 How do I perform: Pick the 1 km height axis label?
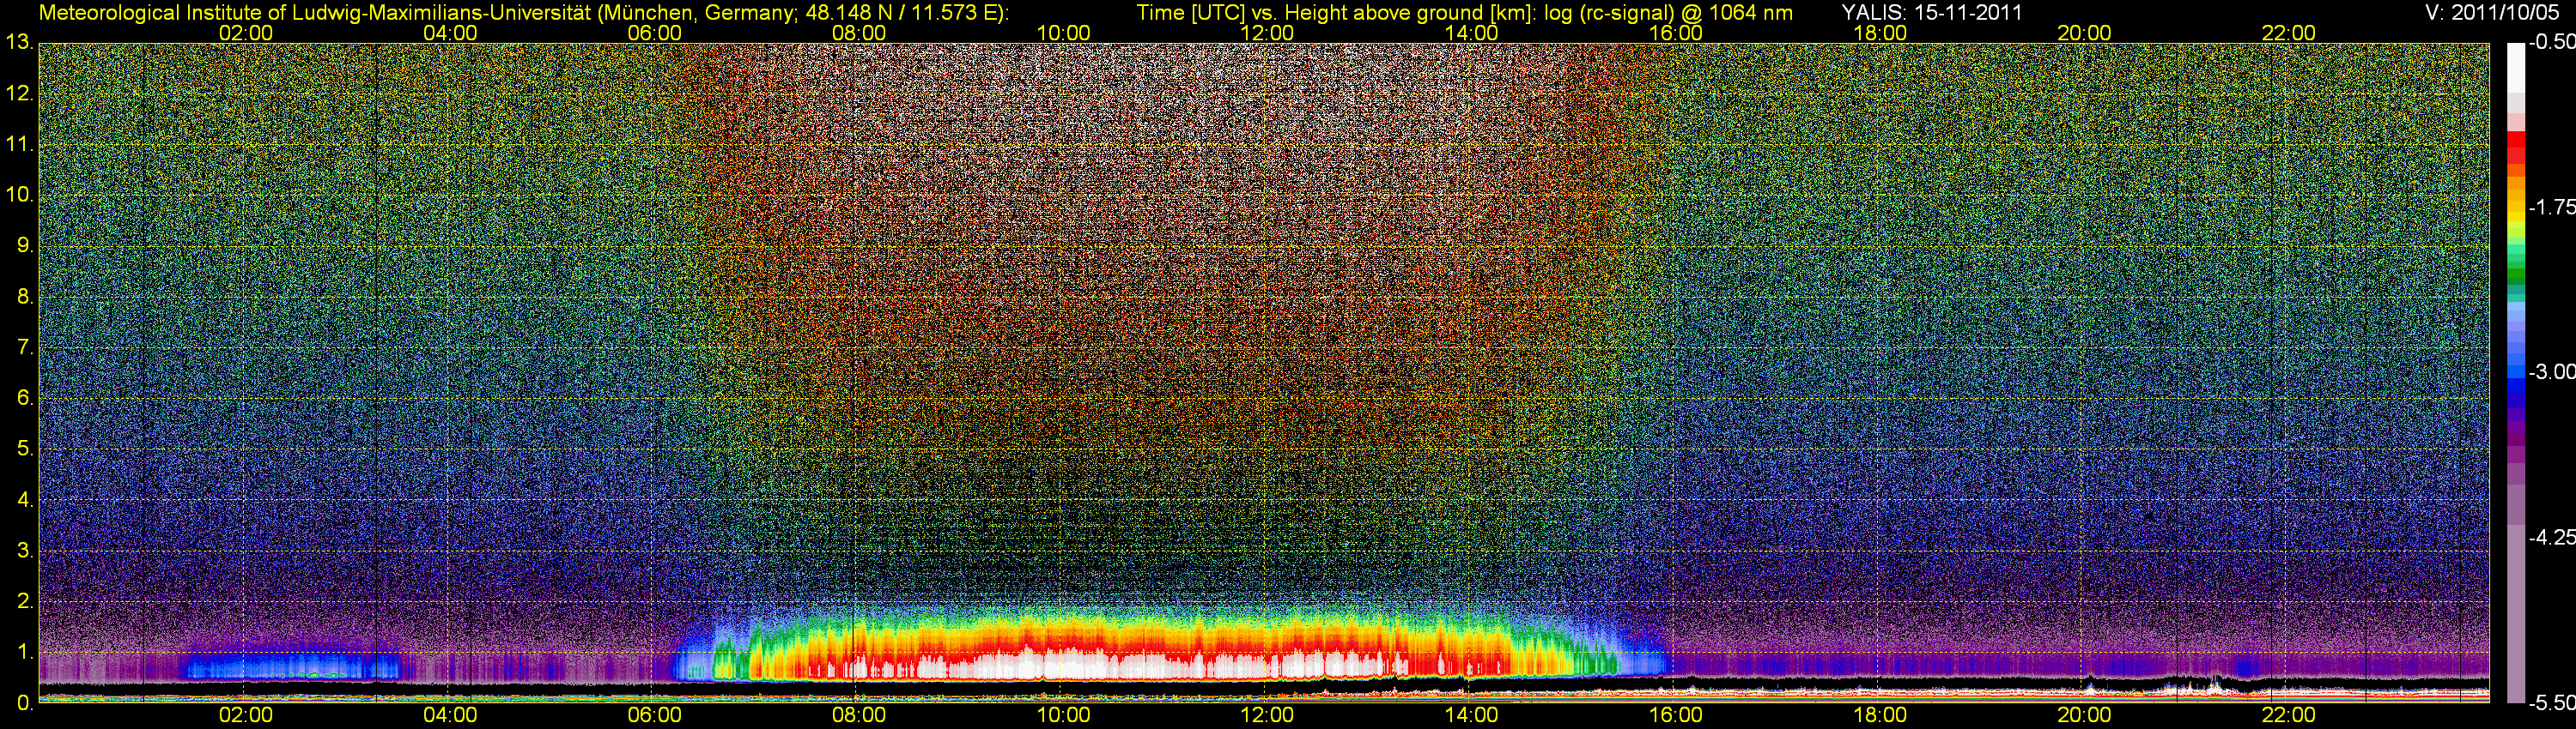click(x=24, y=652)
